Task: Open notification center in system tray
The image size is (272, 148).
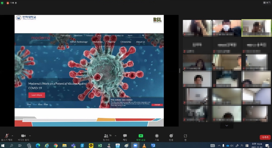Action: coord(267,146)
